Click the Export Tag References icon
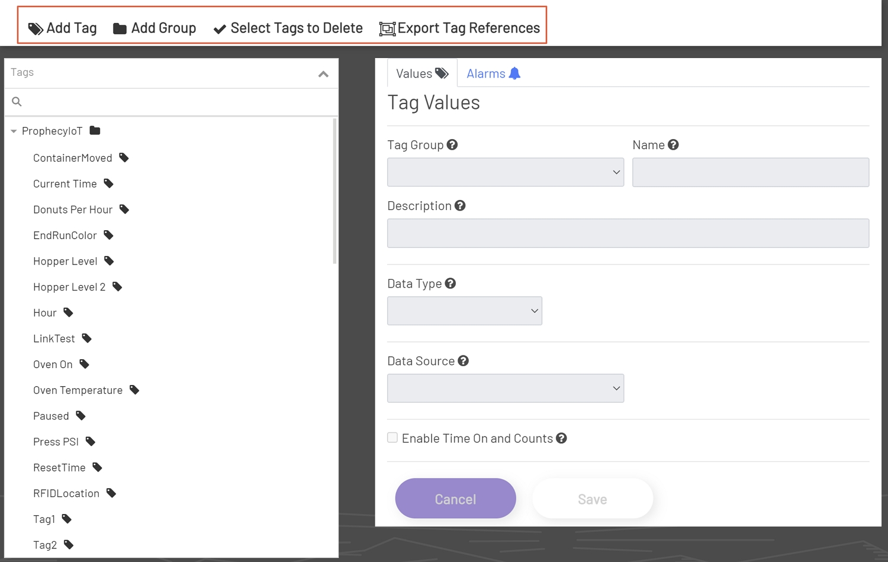 (x=387, y=28)
